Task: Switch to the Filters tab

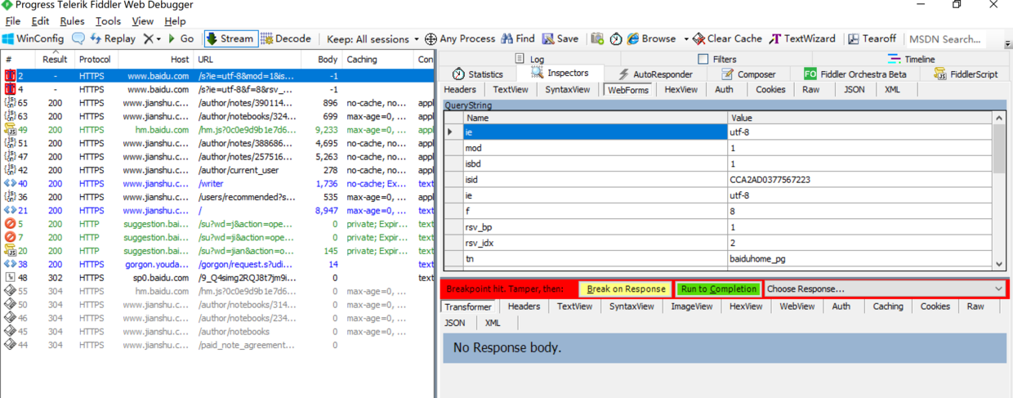Action: click(x=716, y=59)
